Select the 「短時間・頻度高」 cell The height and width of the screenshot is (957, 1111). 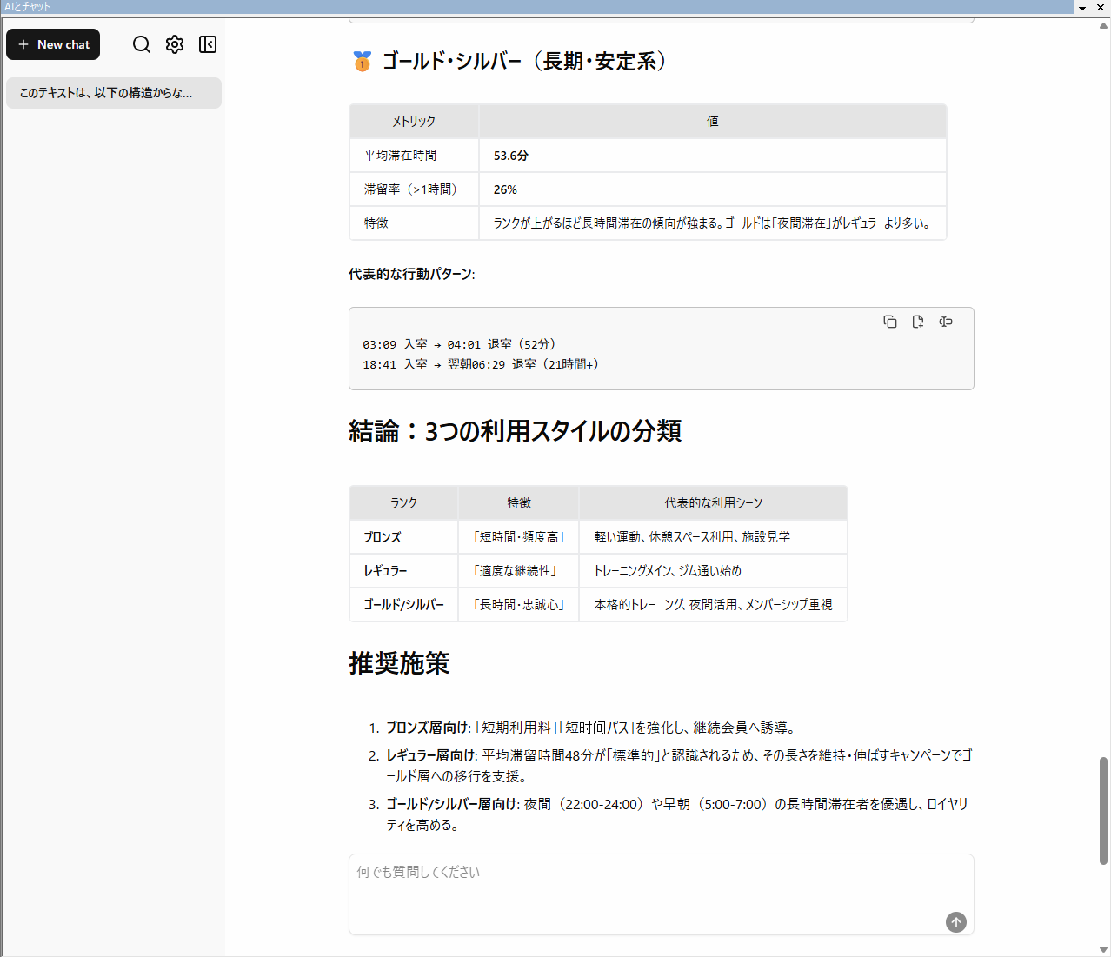519,537
